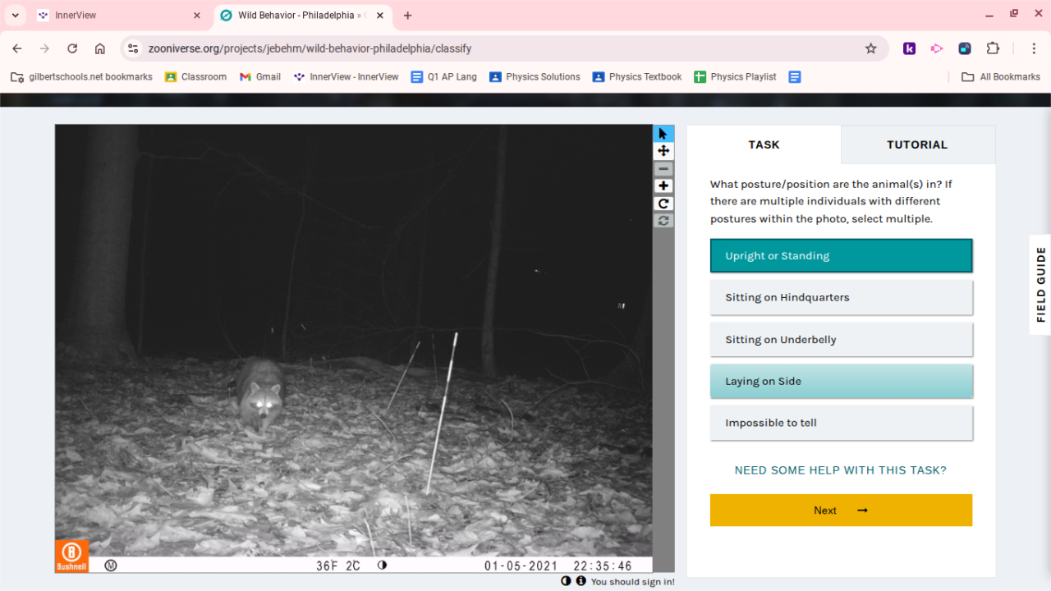Screen dimensions: 1051x591
Task: Select Sitting on Underbelly answer
Action: (841, 339)
